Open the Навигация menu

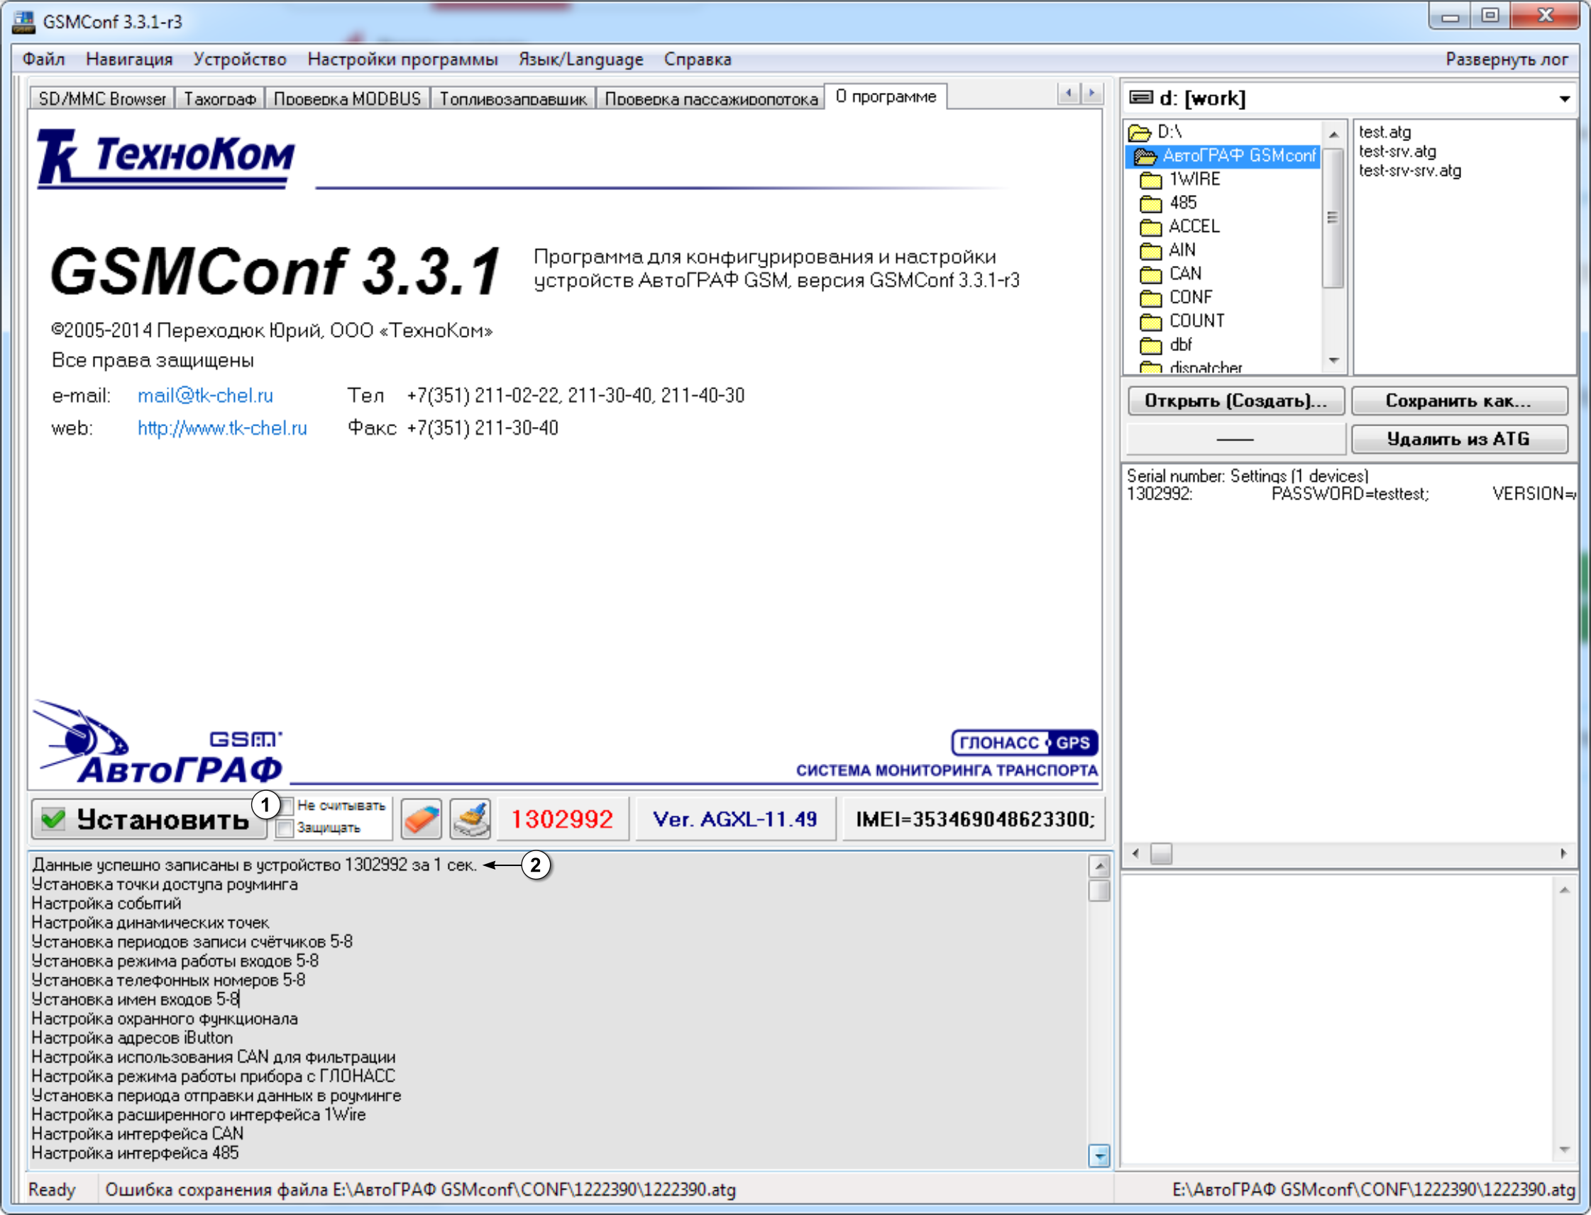point(130,60)
